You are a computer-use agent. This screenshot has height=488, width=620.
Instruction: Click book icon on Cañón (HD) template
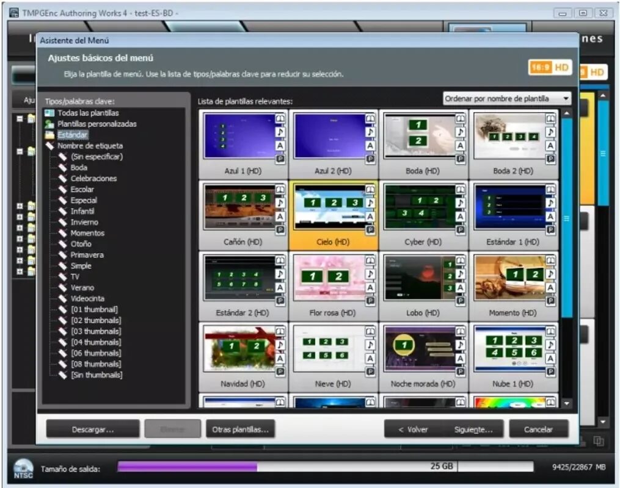280,190
